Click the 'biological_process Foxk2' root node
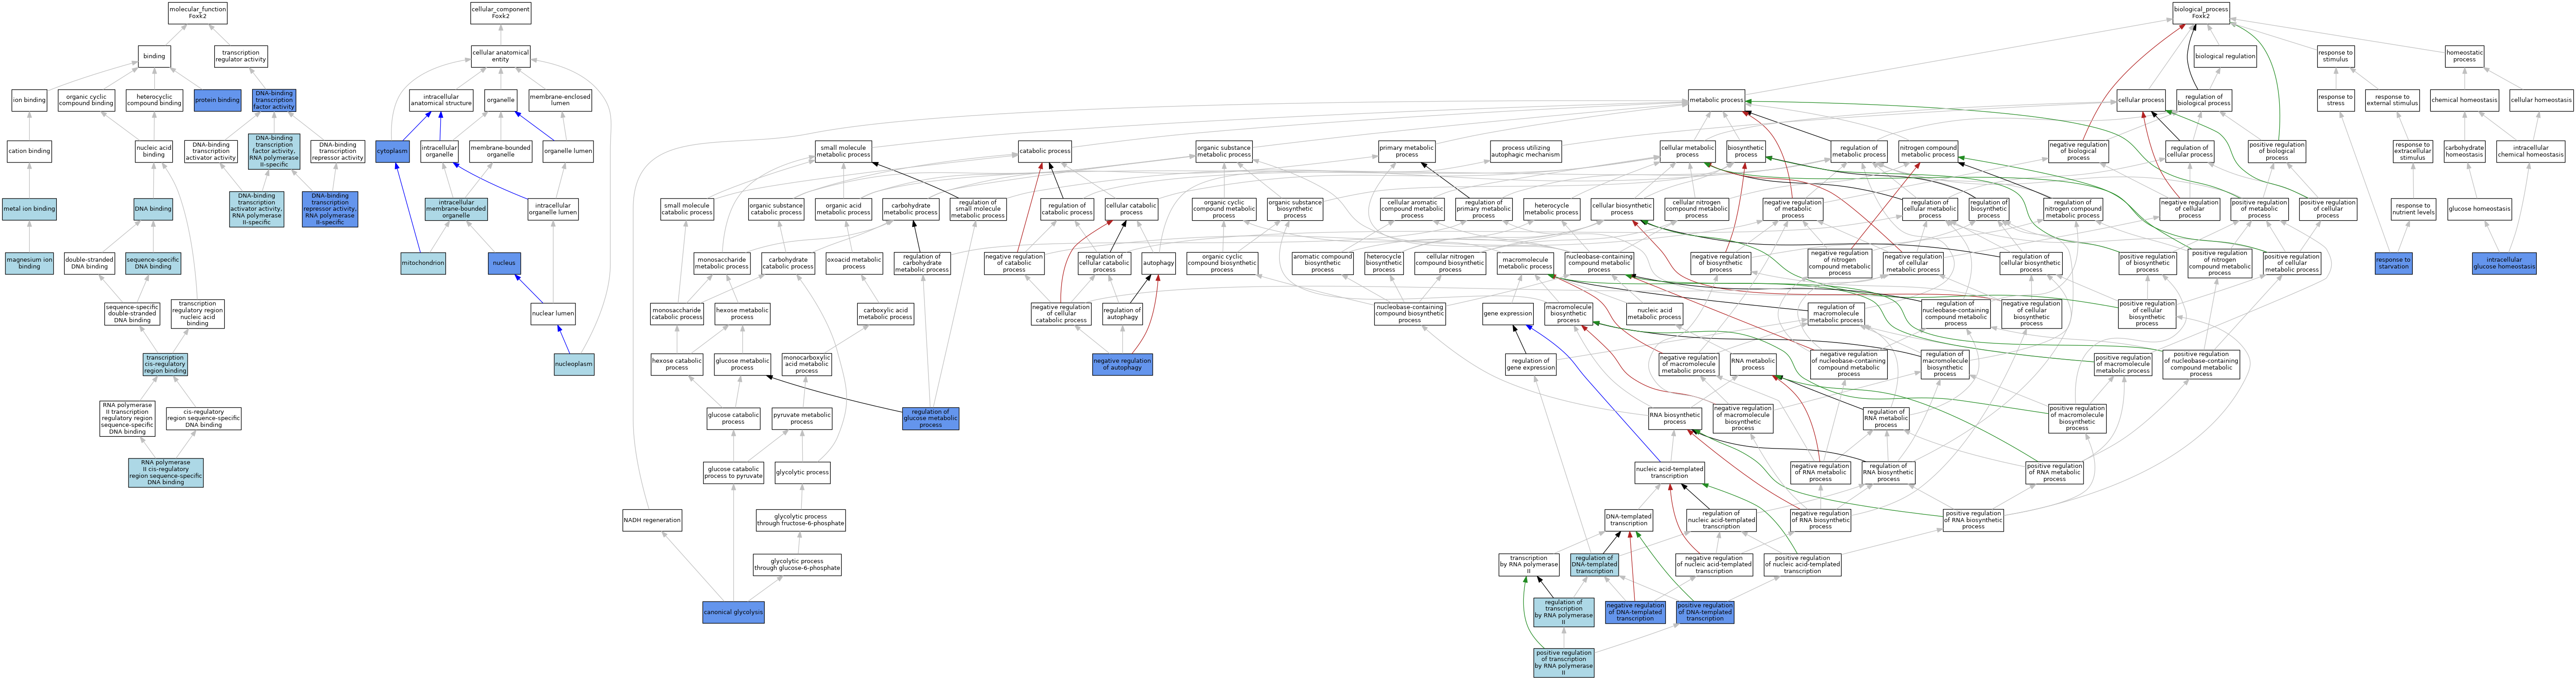2576x680 pixels. tap(2201, 13)
